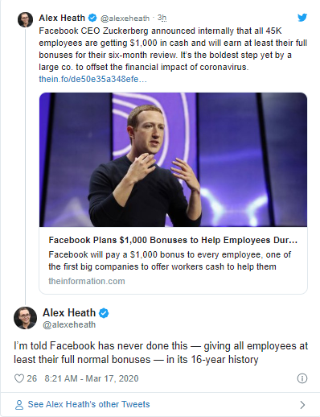See Alex Heath's other Tweets
The width and height of the screenshot is (320, 417).
88,404
